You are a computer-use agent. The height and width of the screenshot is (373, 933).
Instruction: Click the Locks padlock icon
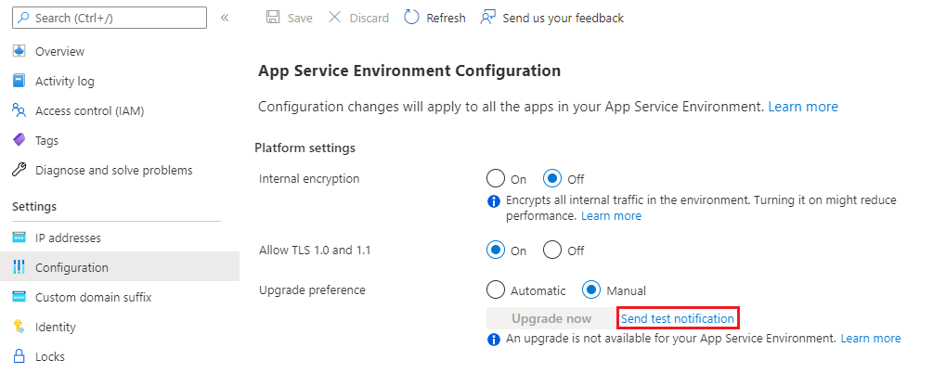19,356
